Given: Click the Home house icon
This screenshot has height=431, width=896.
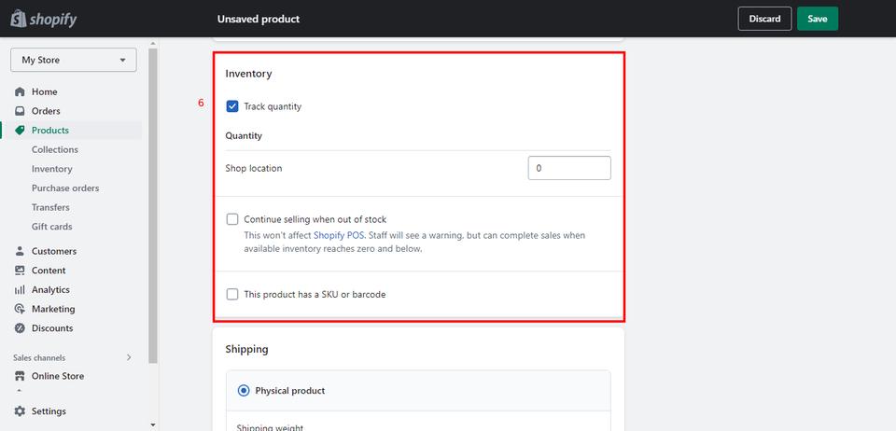Looking at the screenshot, I should point(20,92).
